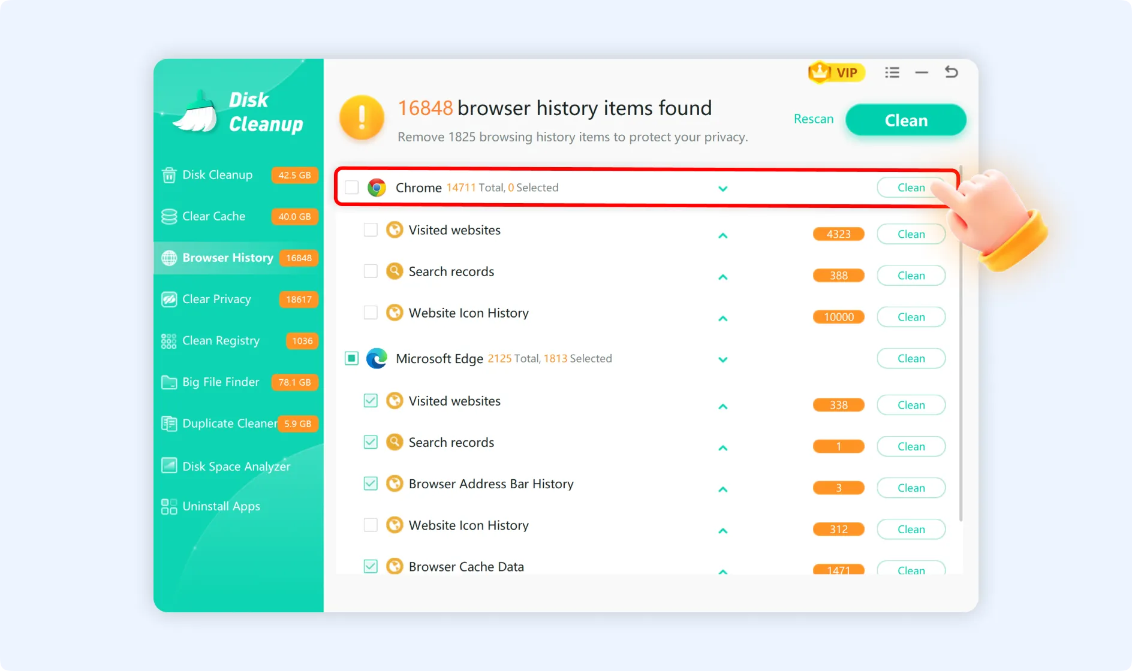Expand the Chrome history list
1132x671 pixels.
(x=723, y=188)
